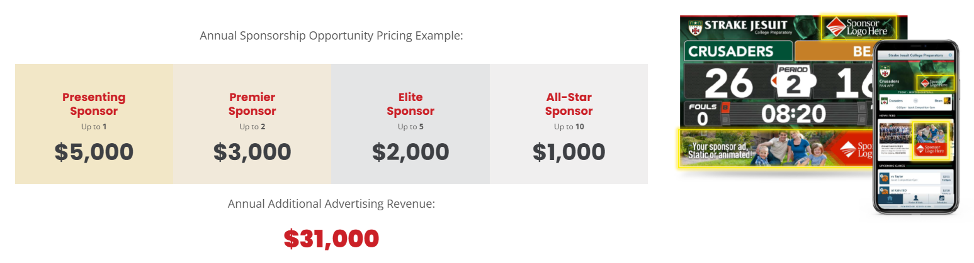
Task: Tap the schedules icon in phone bottom bar
Action: 941,198
